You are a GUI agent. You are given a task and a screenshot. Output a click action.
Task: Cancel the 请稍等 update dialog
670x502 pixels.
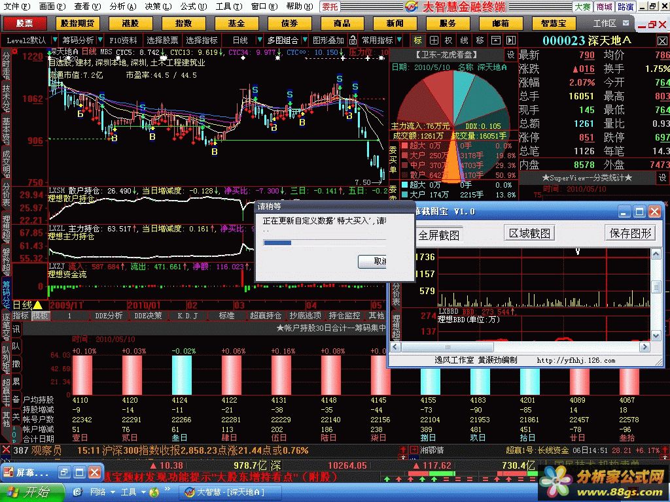coord(372,261)
